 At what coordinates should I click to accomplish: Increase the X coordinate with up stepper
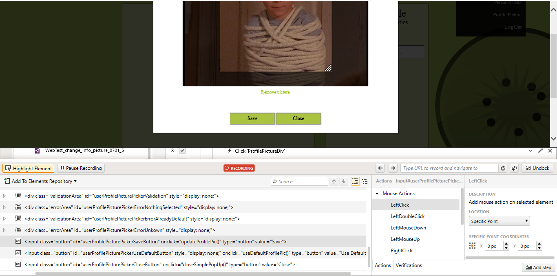click(506, 244)
